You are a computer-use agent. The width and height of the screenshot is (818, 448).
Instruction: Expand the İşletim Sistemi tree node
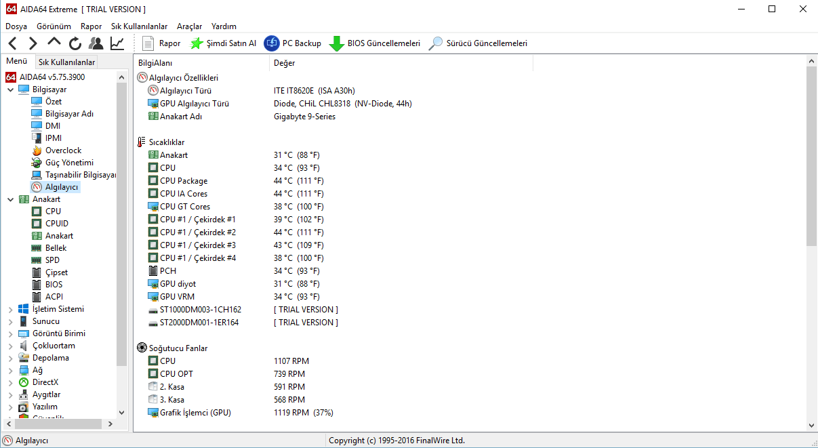click(10, 309)
